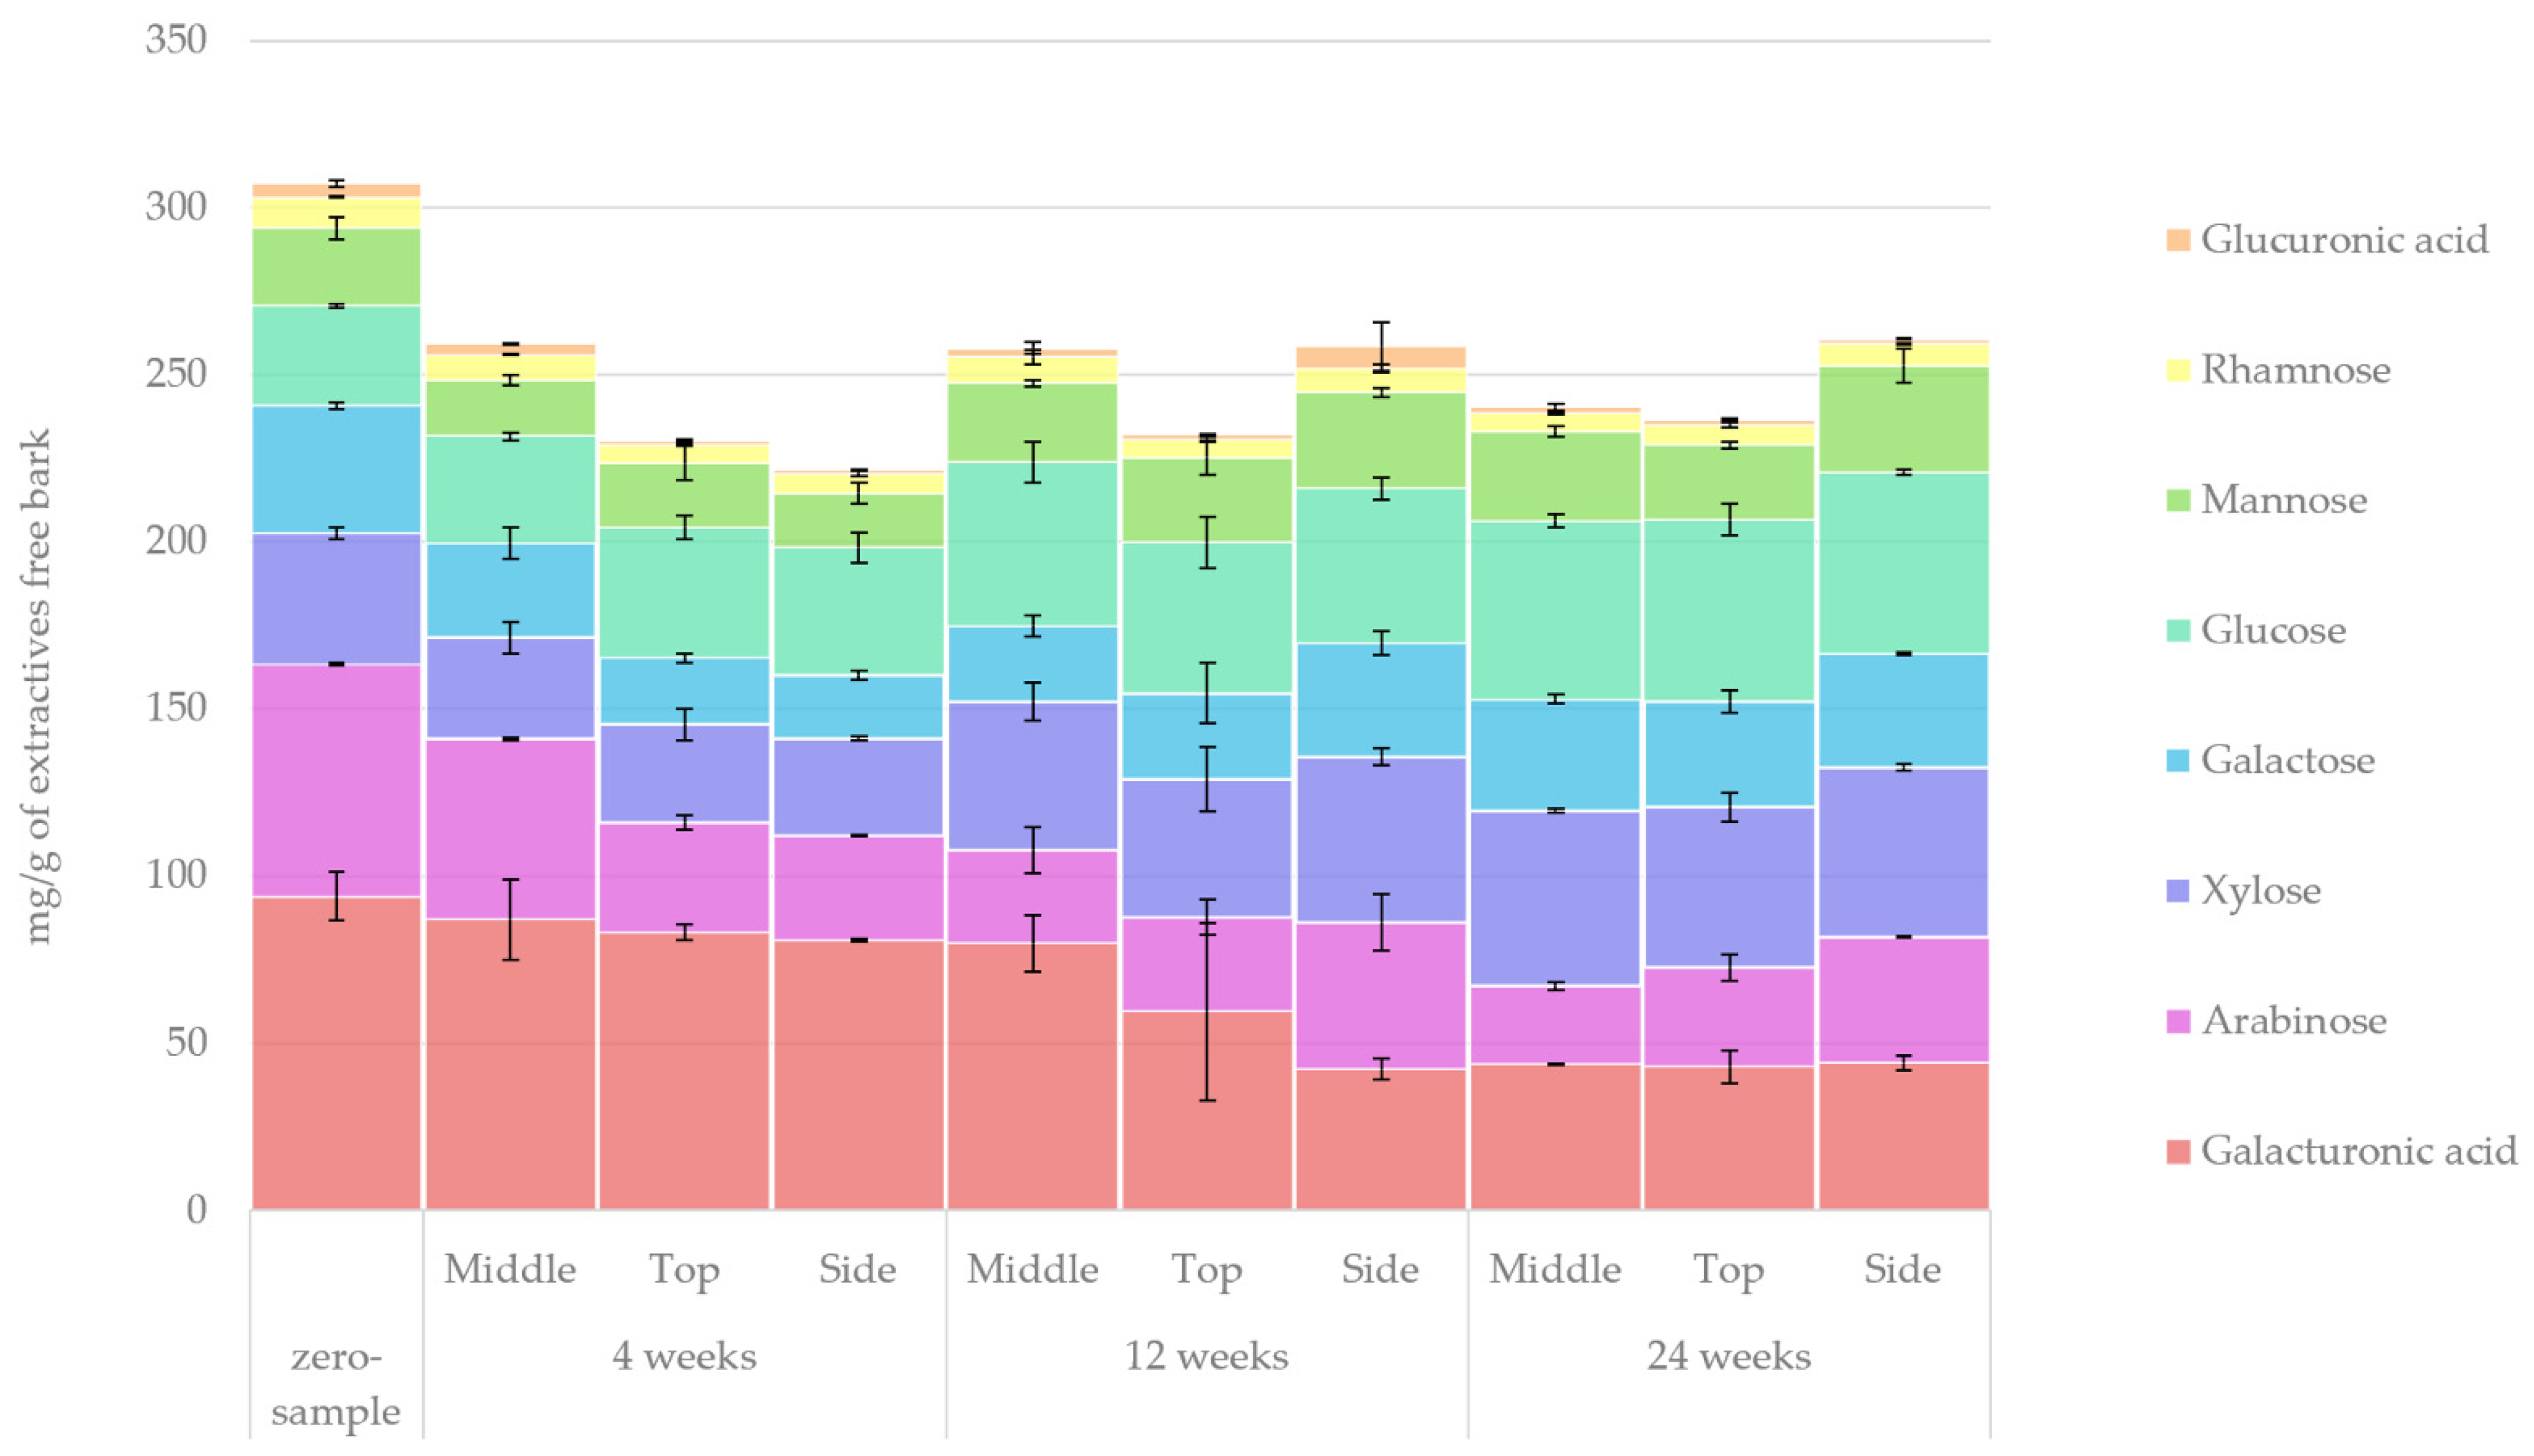This screenshot has width=2534, height=1456.
Task: Click the 24 weeks group label
Action: (x=1729, y=1357)
